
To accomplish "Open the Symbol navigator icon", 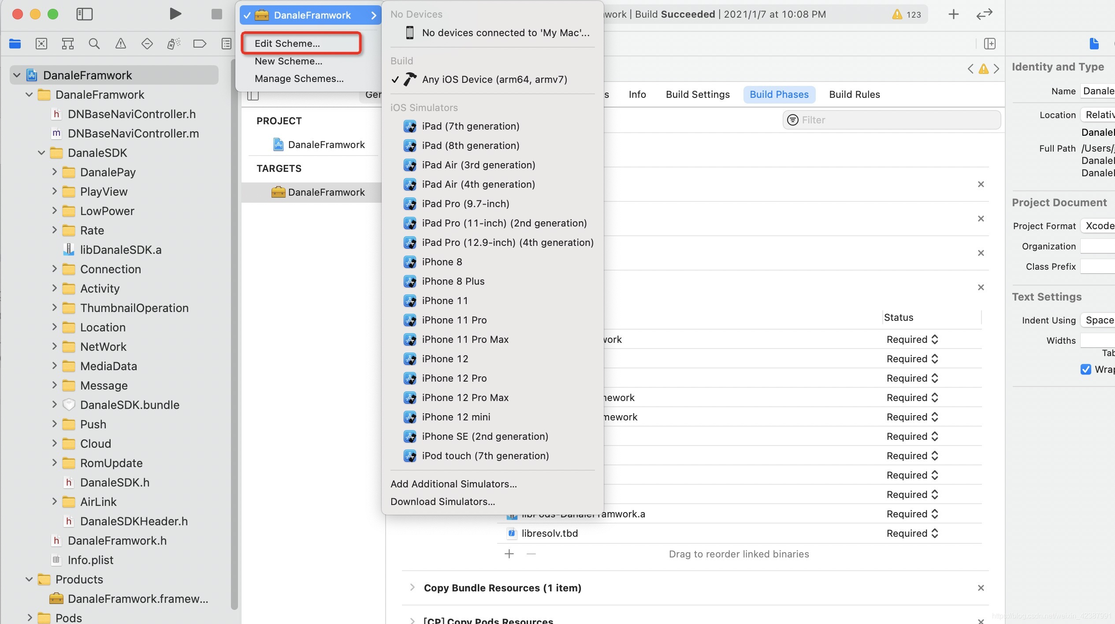I will pos(68,44).
